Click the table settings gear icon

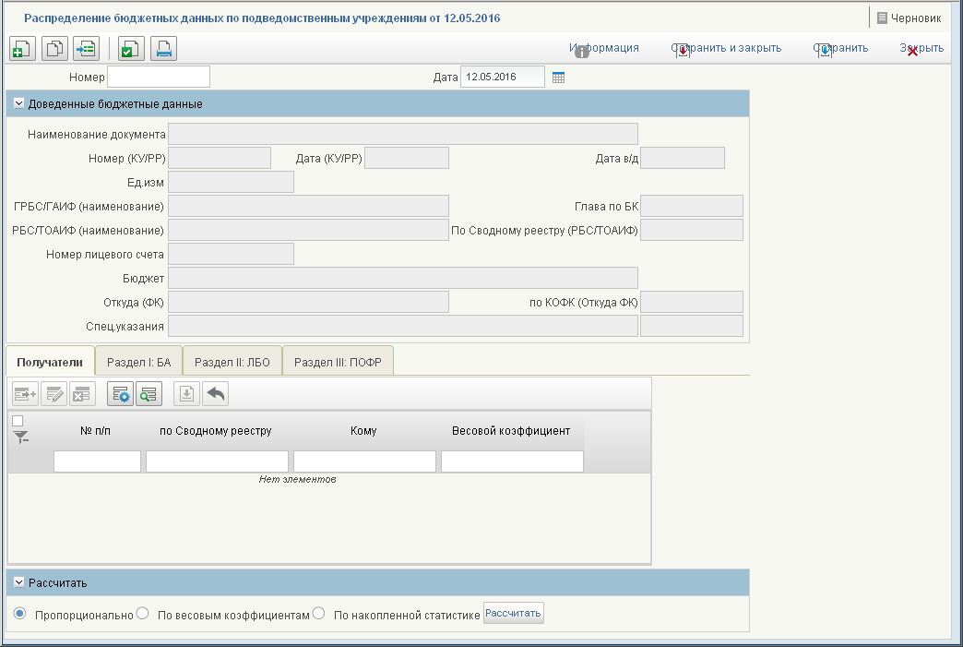tap(120, 394)
